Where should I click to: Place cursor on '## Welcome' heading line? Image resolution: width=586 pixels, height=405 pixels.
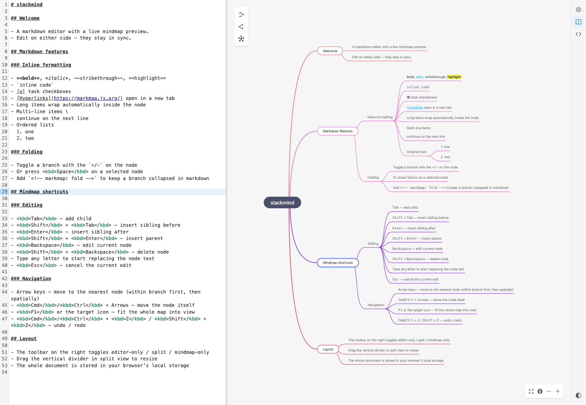coord(25,18)
